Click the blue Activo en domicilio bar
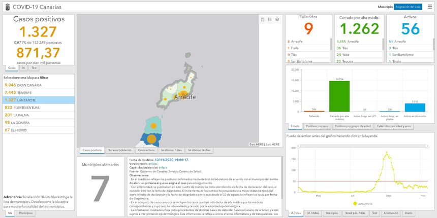Viewport: 437px width, 218px height. tap(415, 107)
